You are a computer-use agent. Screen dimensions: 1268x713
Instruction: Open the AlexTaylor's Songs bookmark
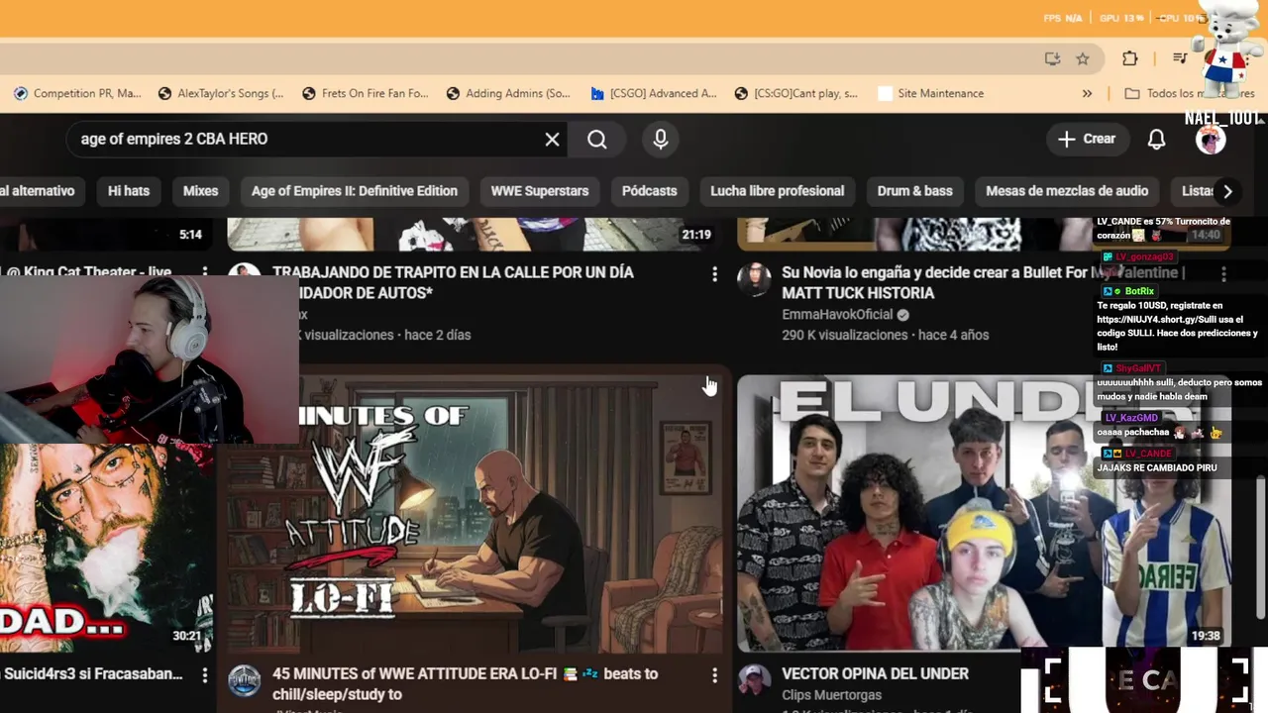tap(221, 94)
